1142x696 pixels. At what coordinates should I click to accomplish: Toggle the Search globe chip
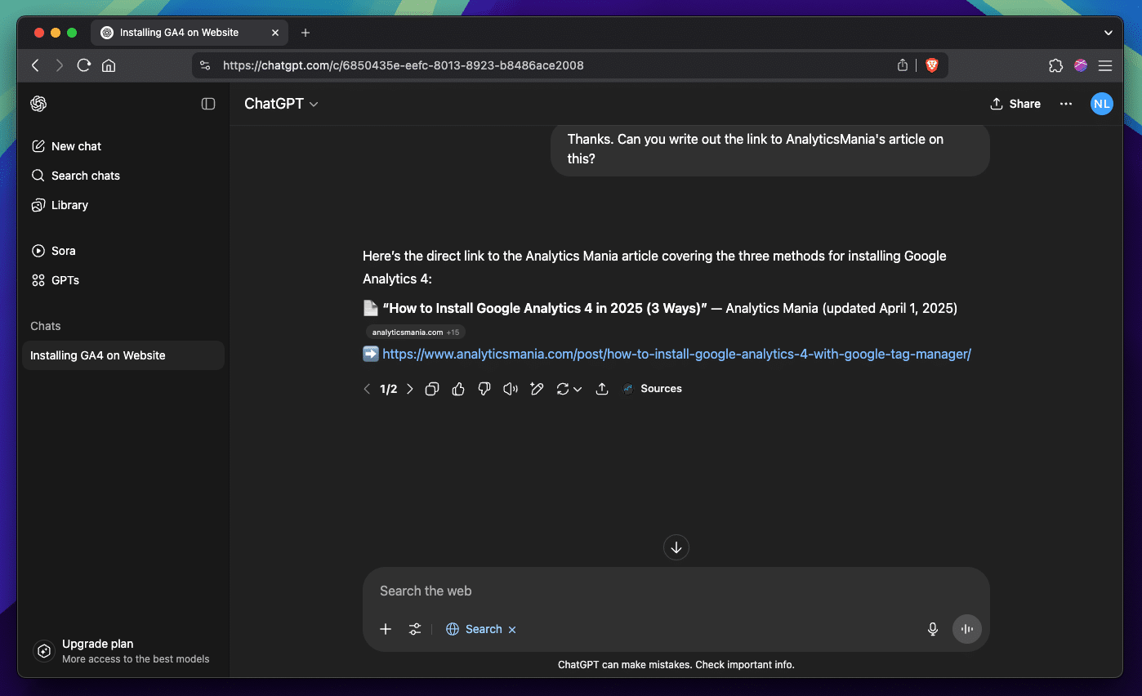pos(475,629)
